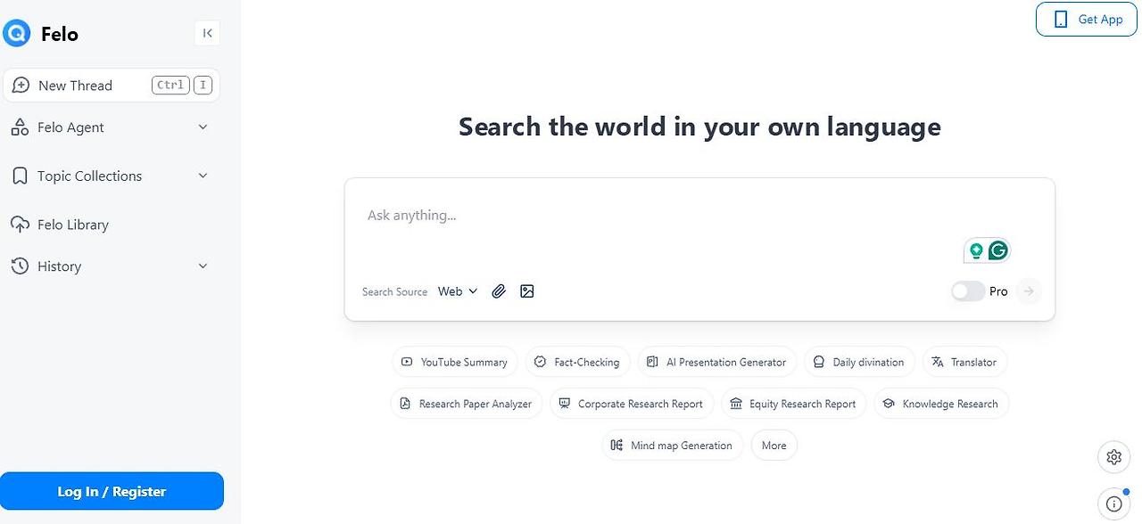Expand the History chevron
1142x524 pixels.
(203, 266)
